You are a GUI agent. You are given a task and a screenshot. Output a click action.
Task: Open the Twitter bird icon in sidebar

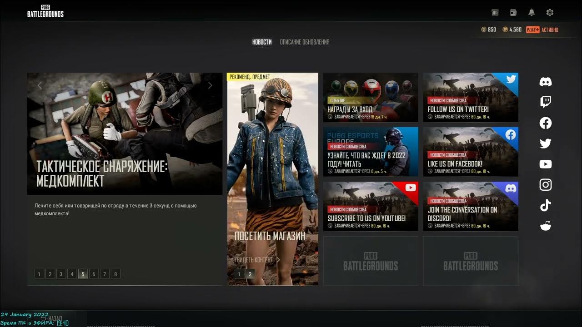[x=546, y=144]
